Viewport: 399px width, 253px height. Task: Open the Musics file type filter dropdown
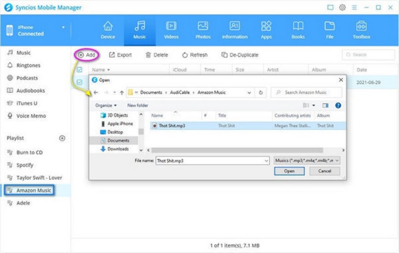point(307,160)
